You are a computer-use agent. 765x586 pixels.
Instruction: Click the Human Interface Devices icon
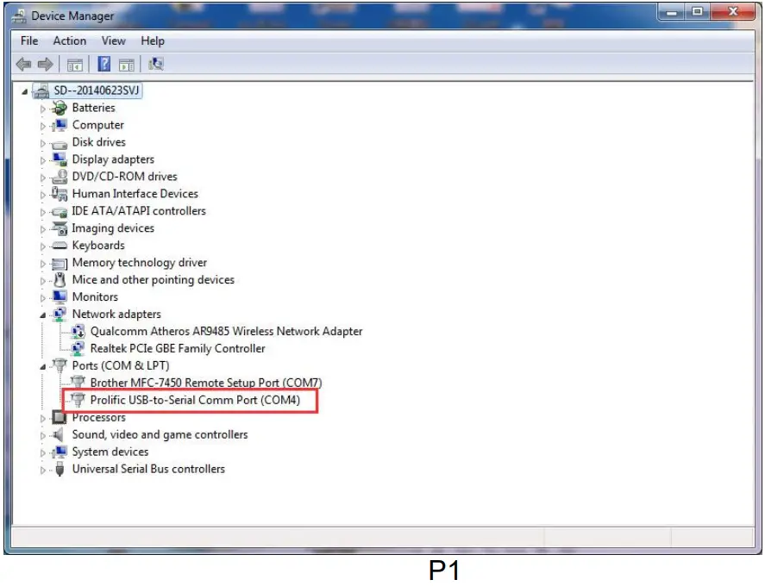point(60,194)
